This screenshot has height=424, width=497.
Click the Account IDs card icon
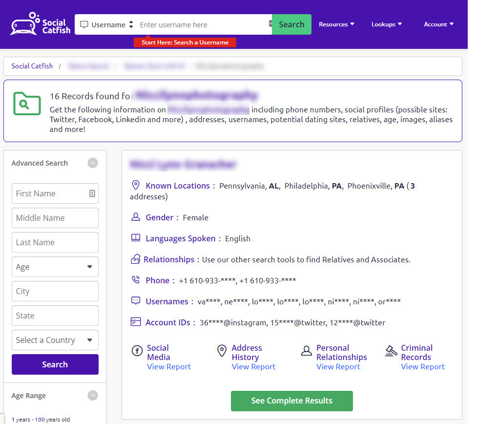click(136, 321)
